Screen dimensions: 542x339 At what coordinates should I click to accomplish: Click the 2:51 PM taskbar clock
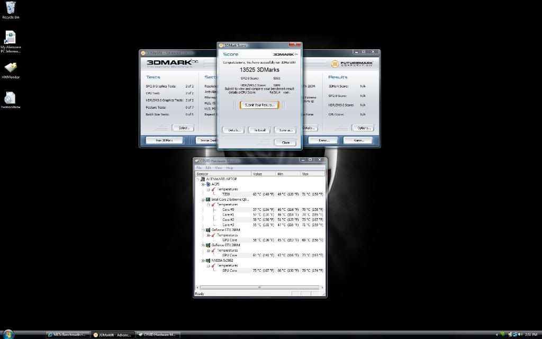531,335
